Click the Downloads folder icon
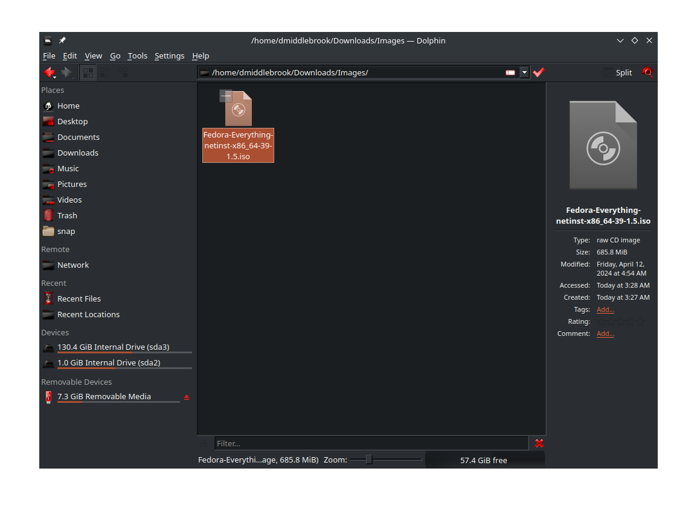697x515 pixels. coord(48,153)
